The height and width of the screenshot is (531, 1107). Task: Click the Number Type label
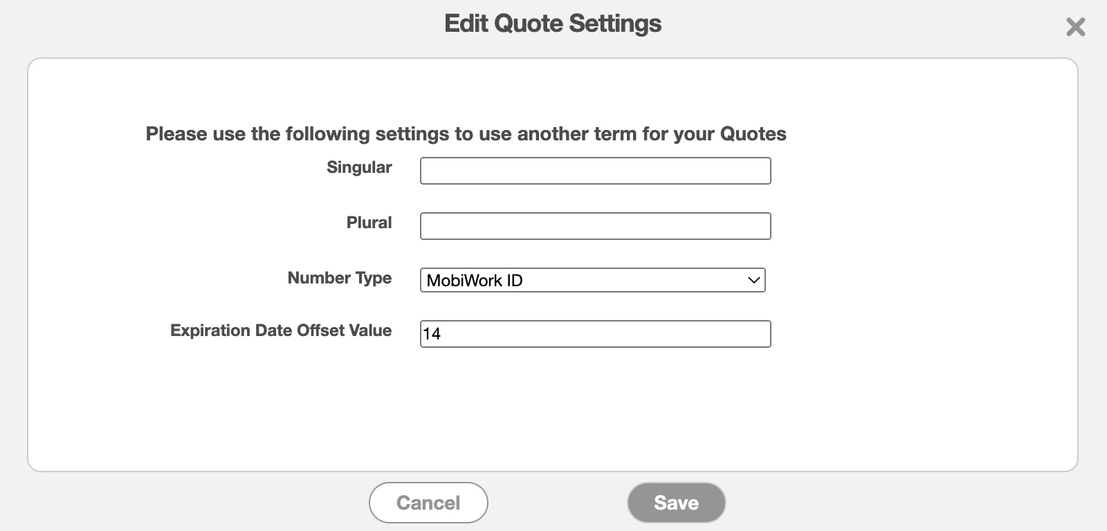click(340, 278)
